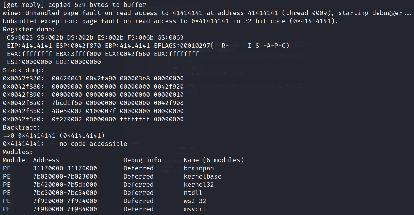The width and height of the screenshot is (414, 215).
Task: Click the 'Debug info' column header
Action: (x=142, y=160)
